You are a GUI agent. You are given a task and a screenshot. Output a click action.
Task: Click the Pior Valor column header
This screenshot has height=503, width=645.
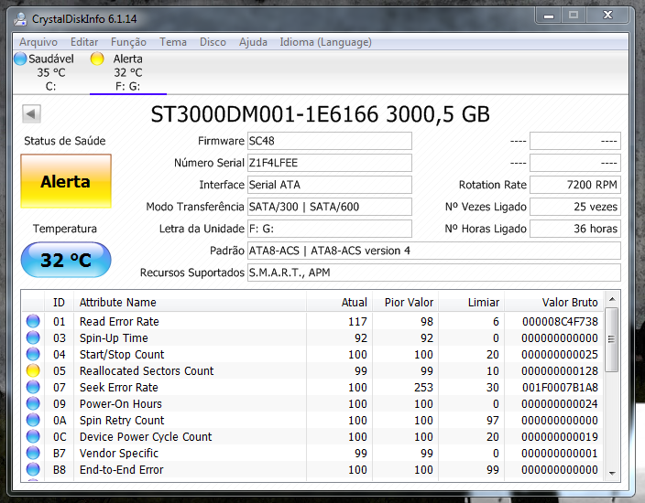point(406,302)
